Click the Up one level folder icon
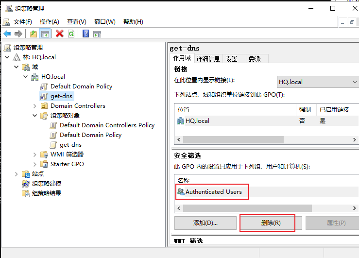The width and height of the screenshot is (359, 258). pyautogui.click(x=34, y=34)
